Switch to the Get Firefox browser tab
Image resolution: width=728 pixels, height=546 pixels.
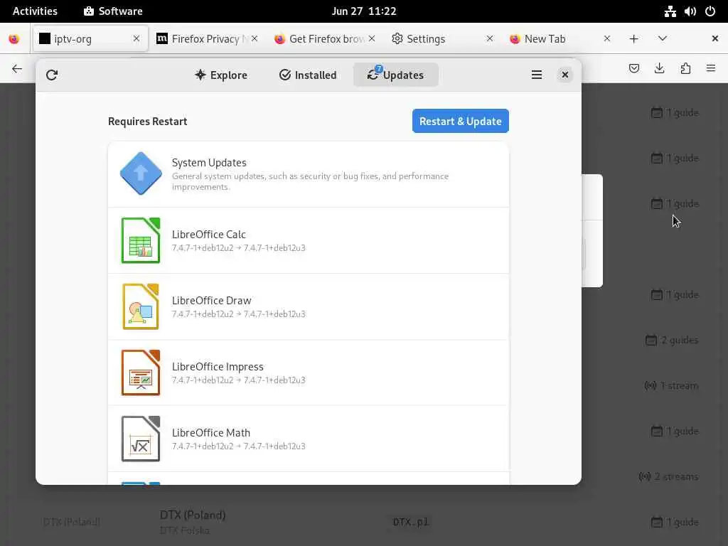tap(324, 39)
